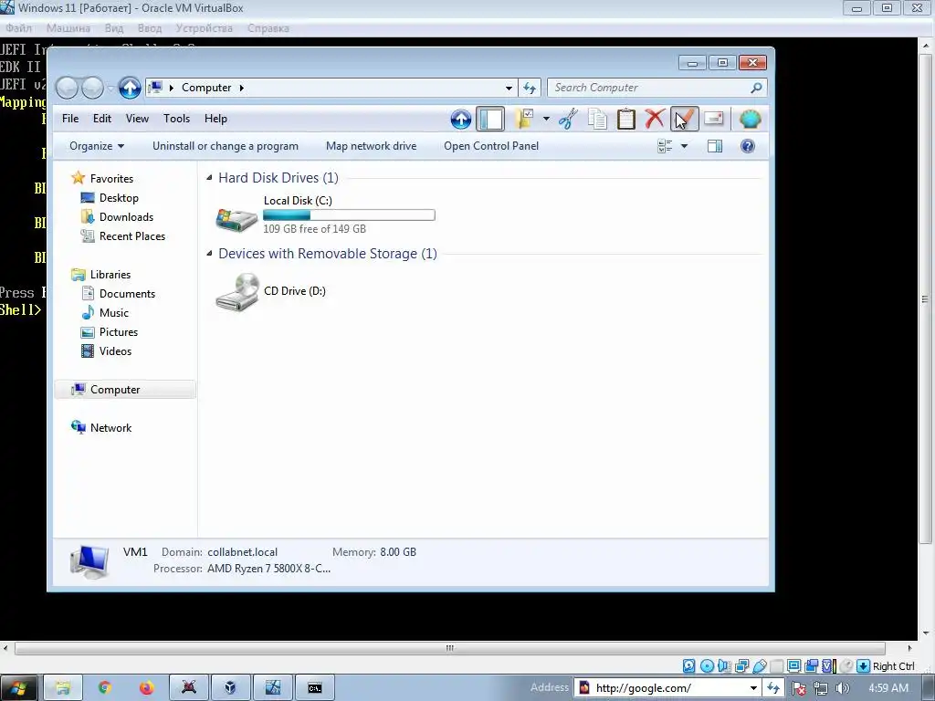This screenshot has height=701, width=935.
Task: Open Command Prompt taskbar icon
Action: (314, 688)
